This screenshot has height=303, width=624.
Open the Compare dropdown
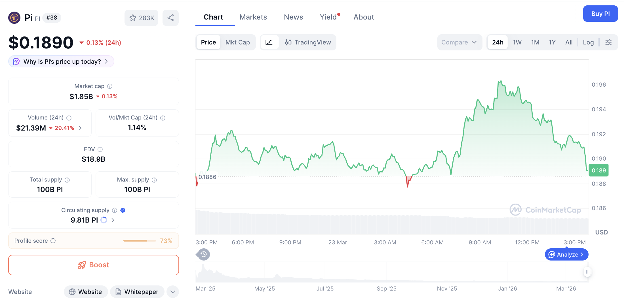459,42
